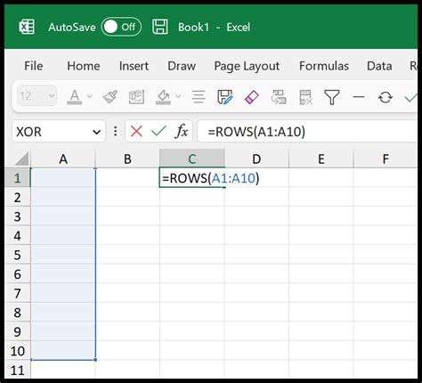Cancel formula entry with red X
The height and width of the screenshot is (383, 422).
pos(136,131)
